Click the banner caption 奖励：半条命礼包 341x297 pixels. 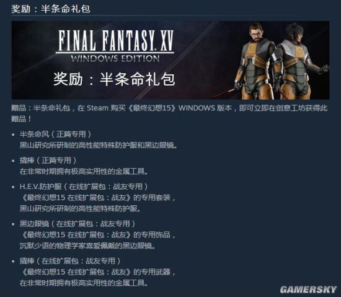tap(114, 79)
